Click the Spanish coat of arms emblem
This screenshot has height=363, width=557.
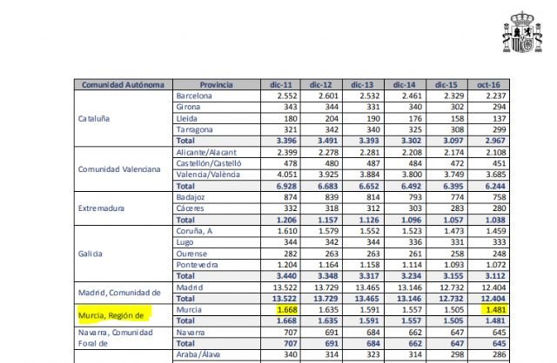click(526, 31)
